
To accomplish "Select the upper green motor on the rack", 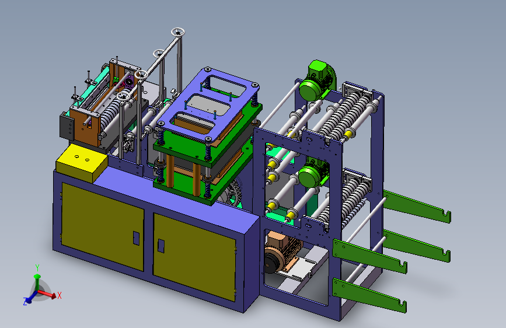I will point(317,81).
